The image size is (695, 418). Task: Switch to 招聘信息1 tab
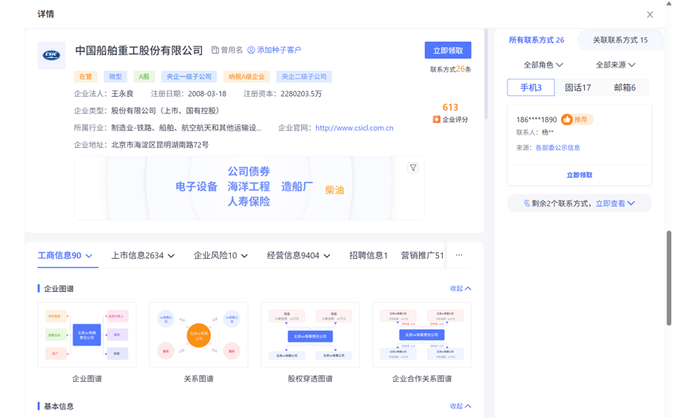click(x=368, y=256)
